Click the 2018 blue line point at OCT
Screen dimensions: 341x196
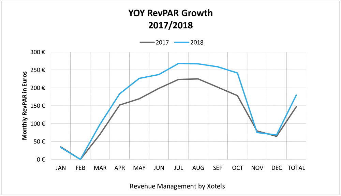pos(237,73)
